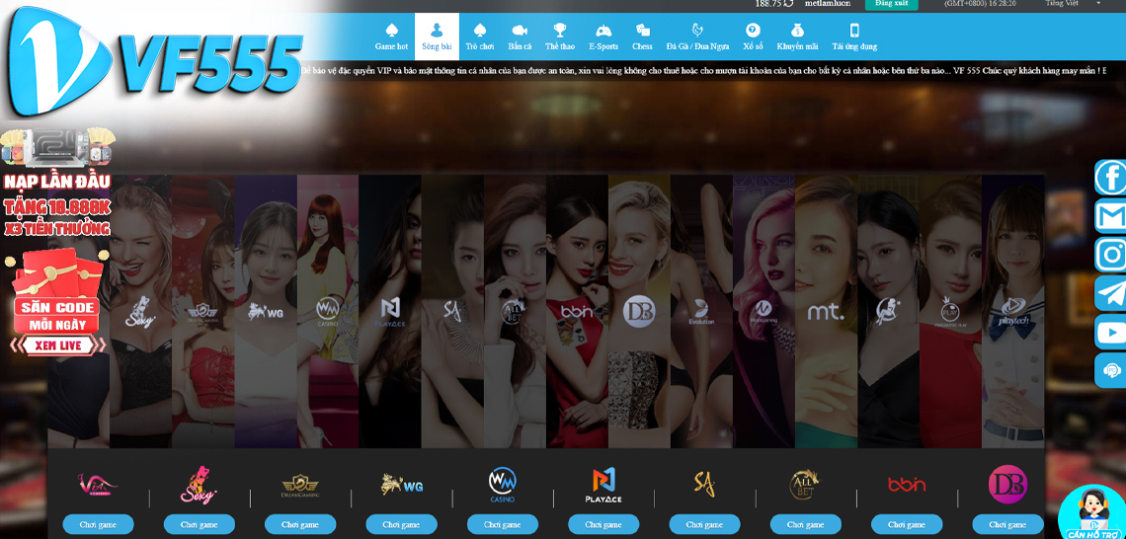Open the email envelope icon on the right sidebar
The image size is (1126, 539).
click(1110, 216)
